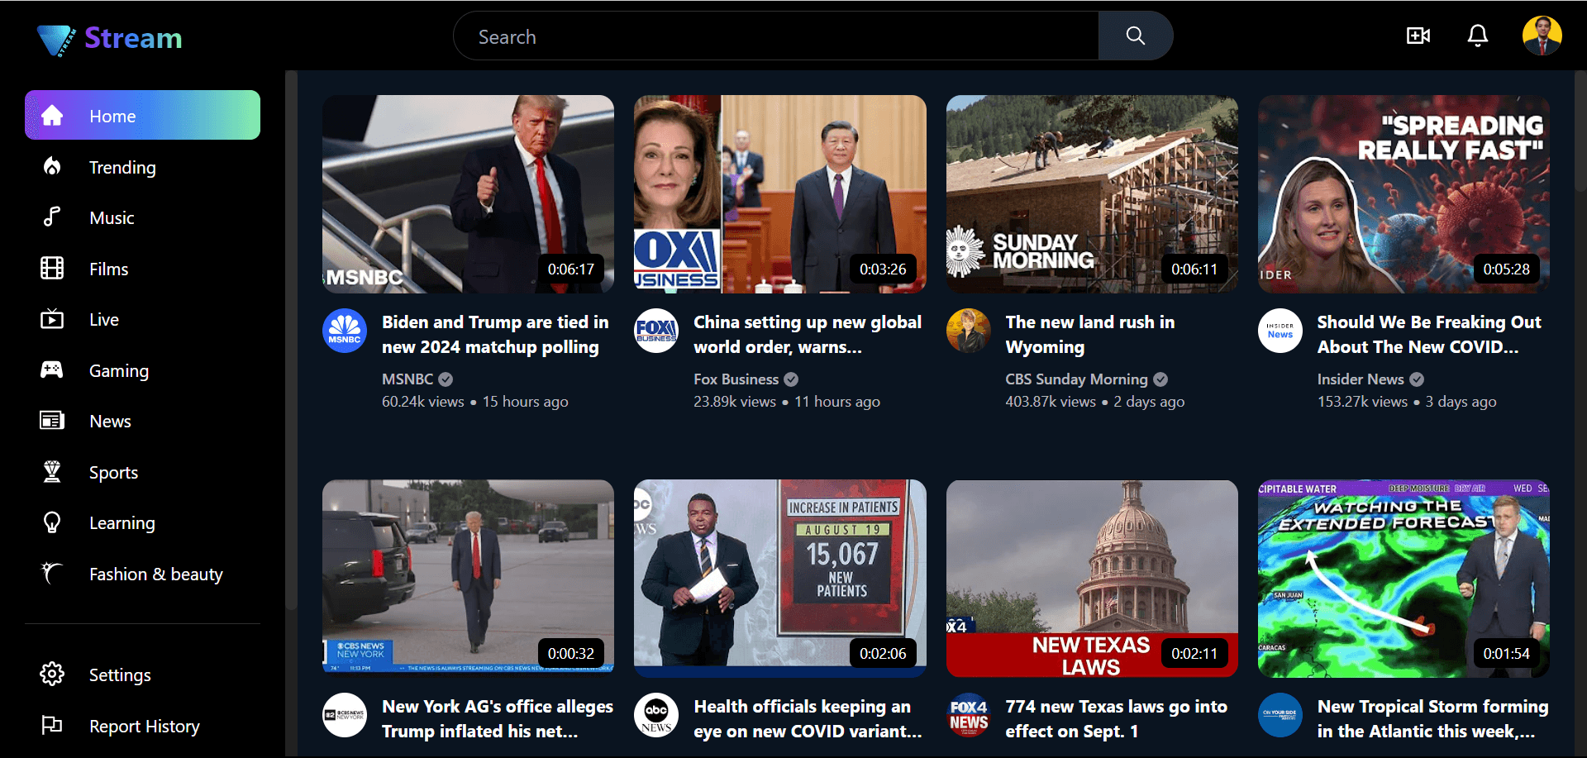Open title 774 new Texas laws

coord(1116,719)
